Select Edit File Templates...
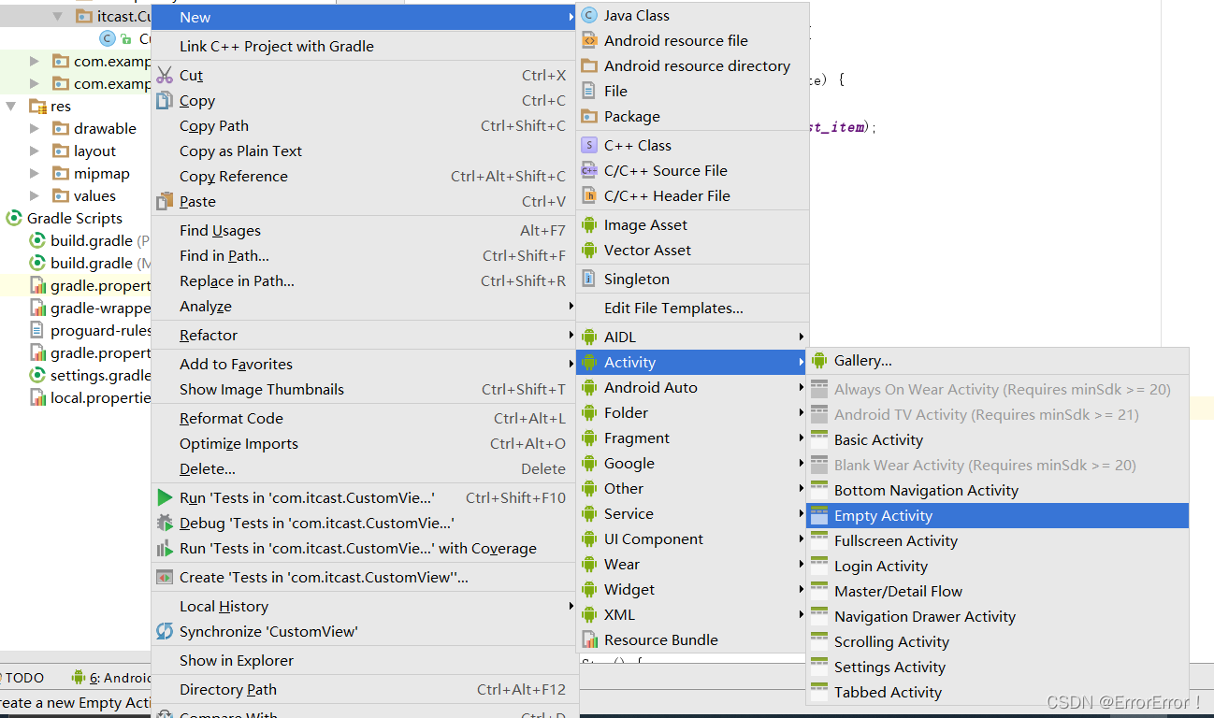 pyautogui.click(x=691, y=308)
